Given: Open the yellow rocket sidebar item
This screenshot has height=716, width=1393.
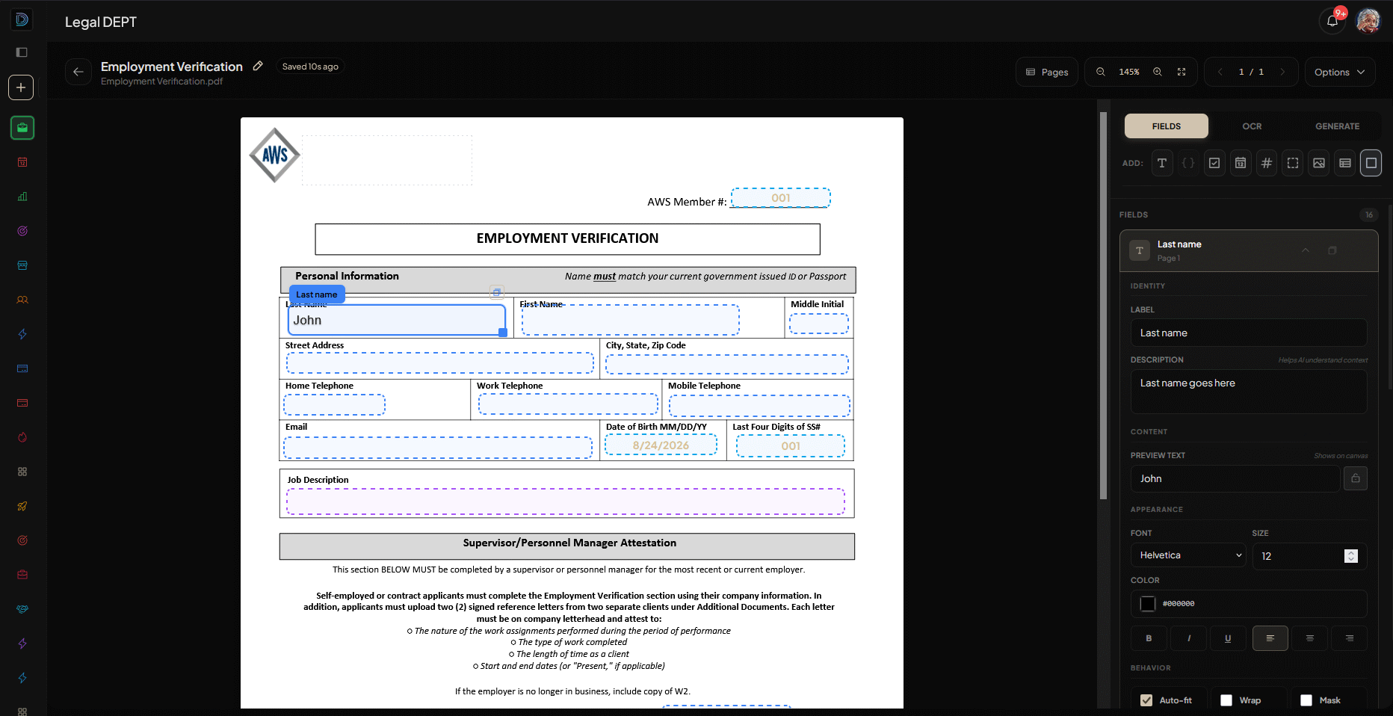Looking at the screenshot, I should click(x=22, y=506).
